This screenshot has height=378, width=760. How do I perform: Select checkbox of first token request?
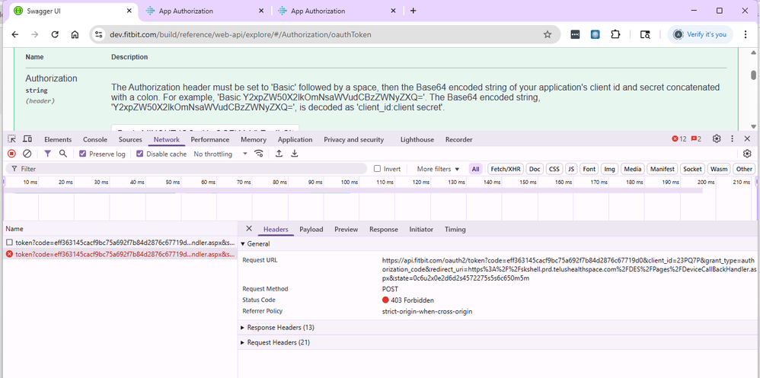pos(9,242)
